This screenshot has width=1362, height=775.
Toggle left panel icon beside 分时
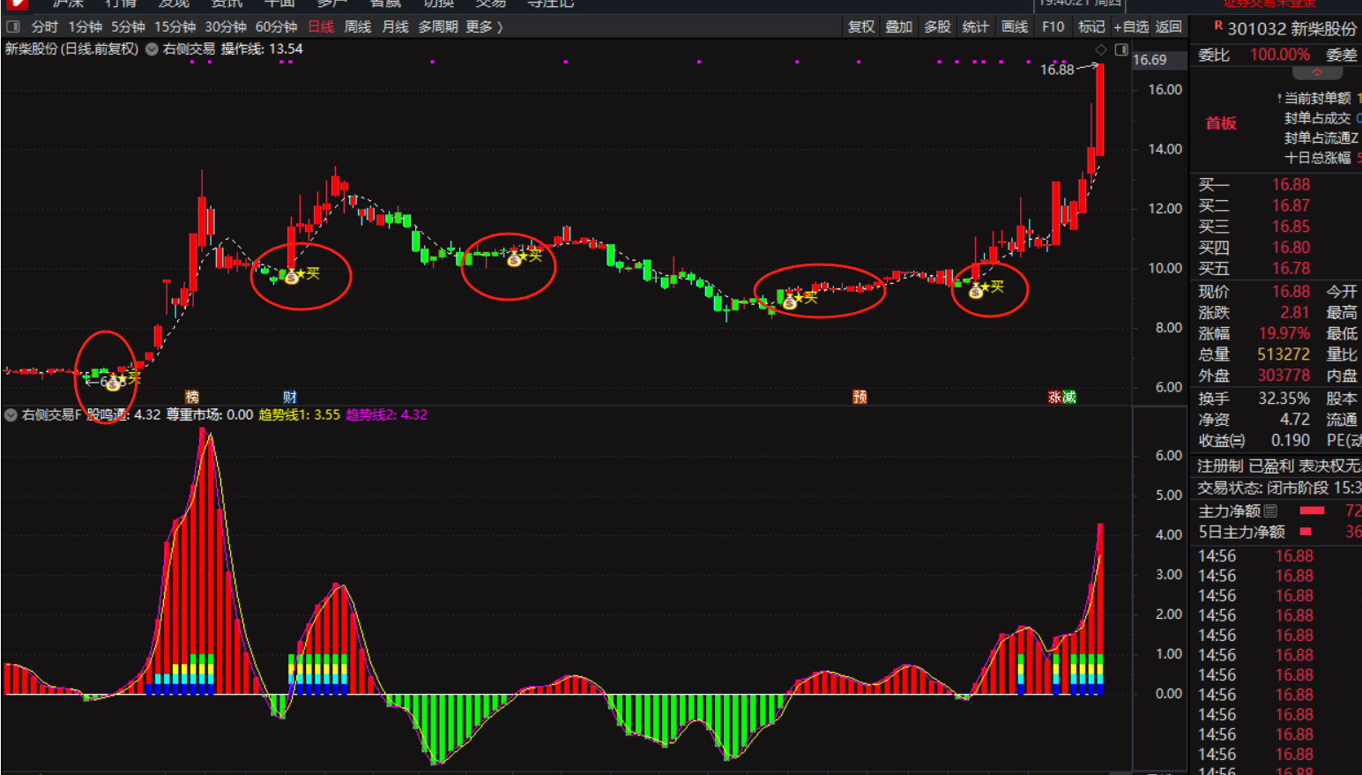click(13, 26)
